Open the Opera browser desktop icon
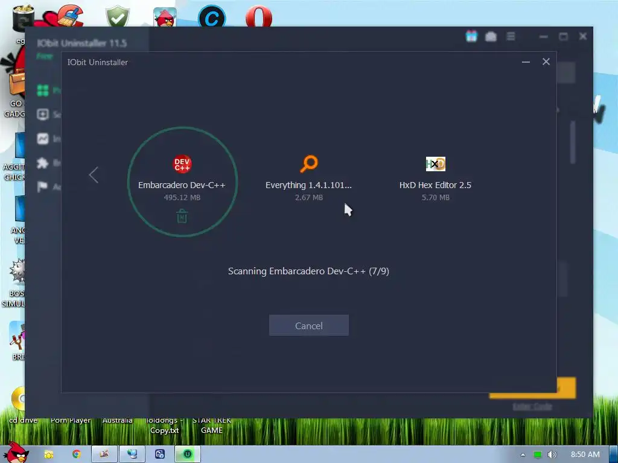The width and height of the screenshot is (618, 463). click(258, 16)
